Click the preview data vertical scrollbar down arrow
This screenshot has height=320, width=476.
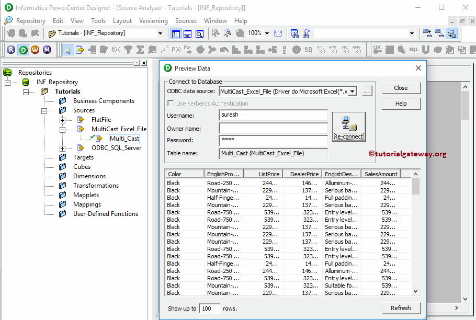(416, 291)
